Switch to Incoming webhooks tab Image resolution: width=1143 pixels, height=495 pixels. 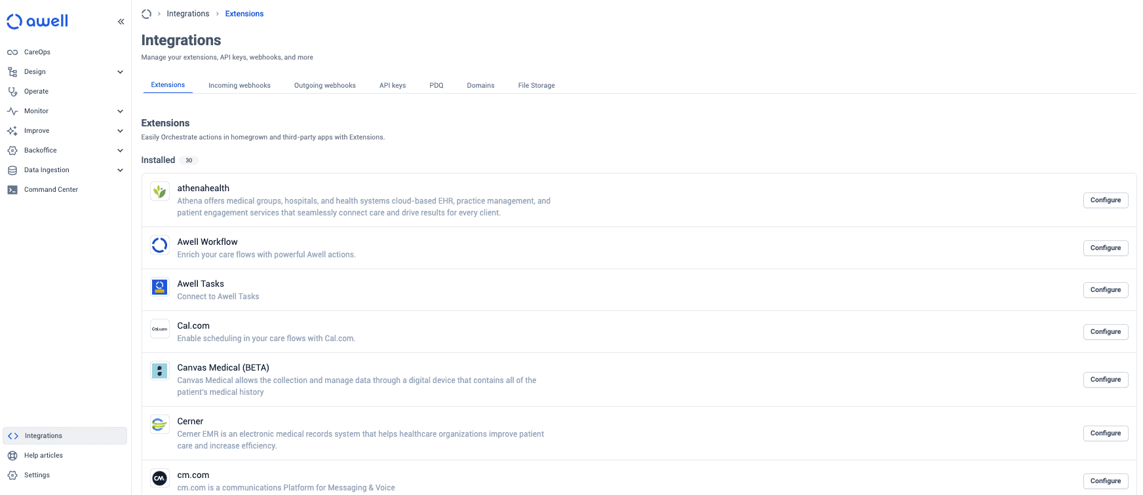239,86
